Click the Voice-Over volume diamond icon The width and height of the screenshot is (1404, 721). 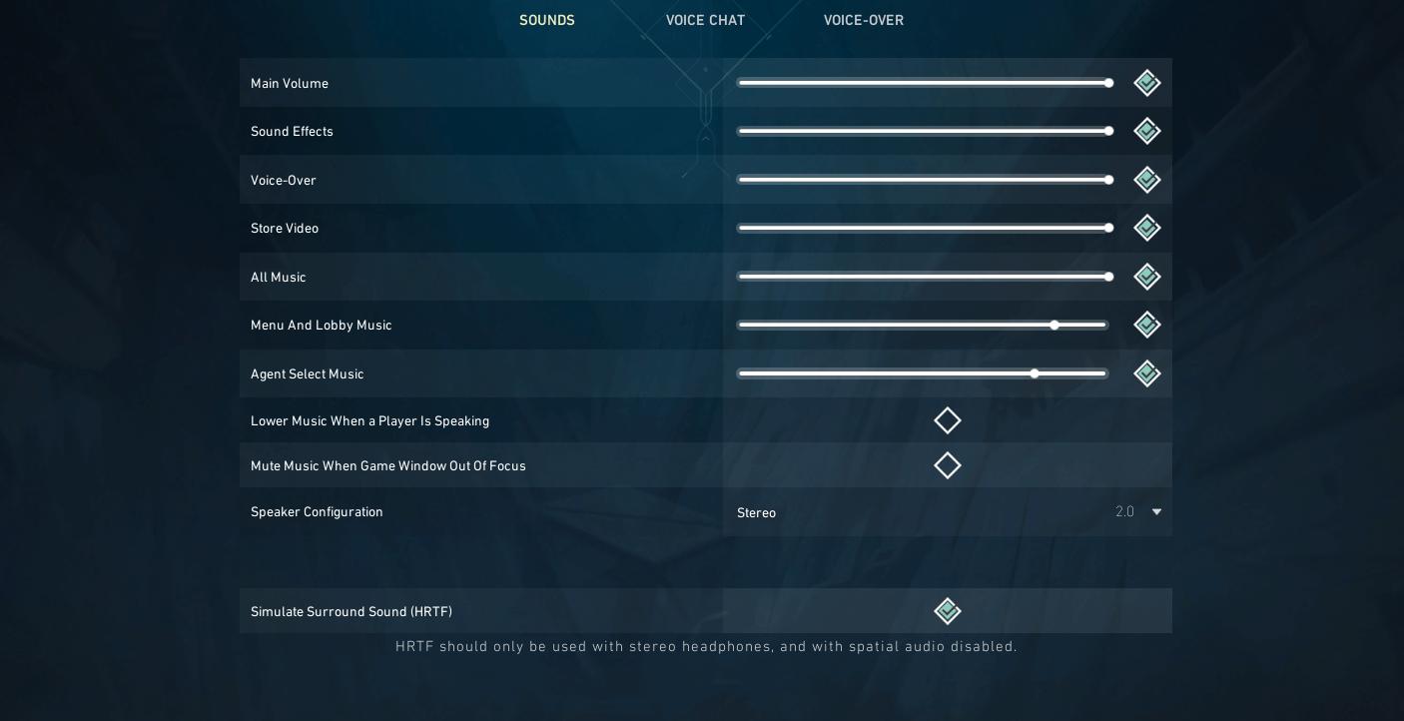(x=1147, y=180)
